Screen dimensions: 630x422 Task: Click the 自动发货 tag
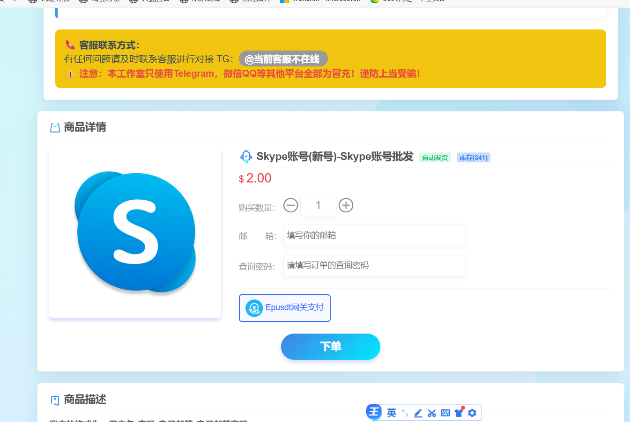[x=435, y=158]
